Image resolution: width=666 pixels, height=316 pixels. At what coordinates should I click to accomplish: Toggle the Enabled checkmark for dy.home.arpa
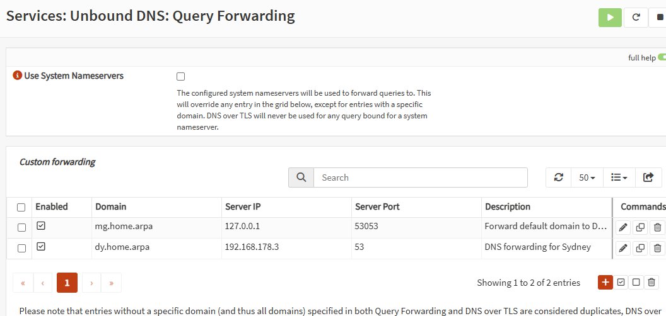point(41,246)
